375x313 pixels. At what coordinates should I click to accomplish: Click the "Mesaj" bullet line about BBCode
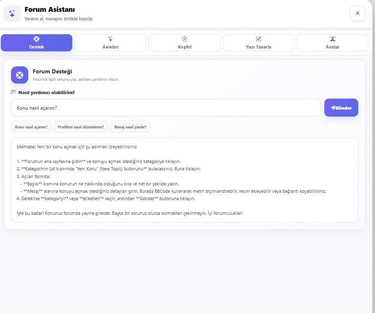click(173, 191)
